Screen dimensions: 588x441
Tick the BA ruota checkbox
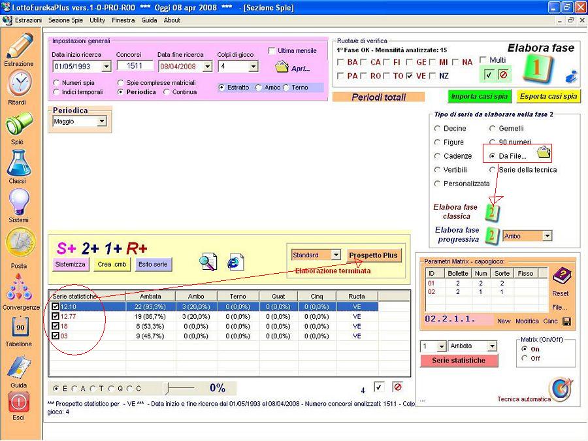[340, 62]
